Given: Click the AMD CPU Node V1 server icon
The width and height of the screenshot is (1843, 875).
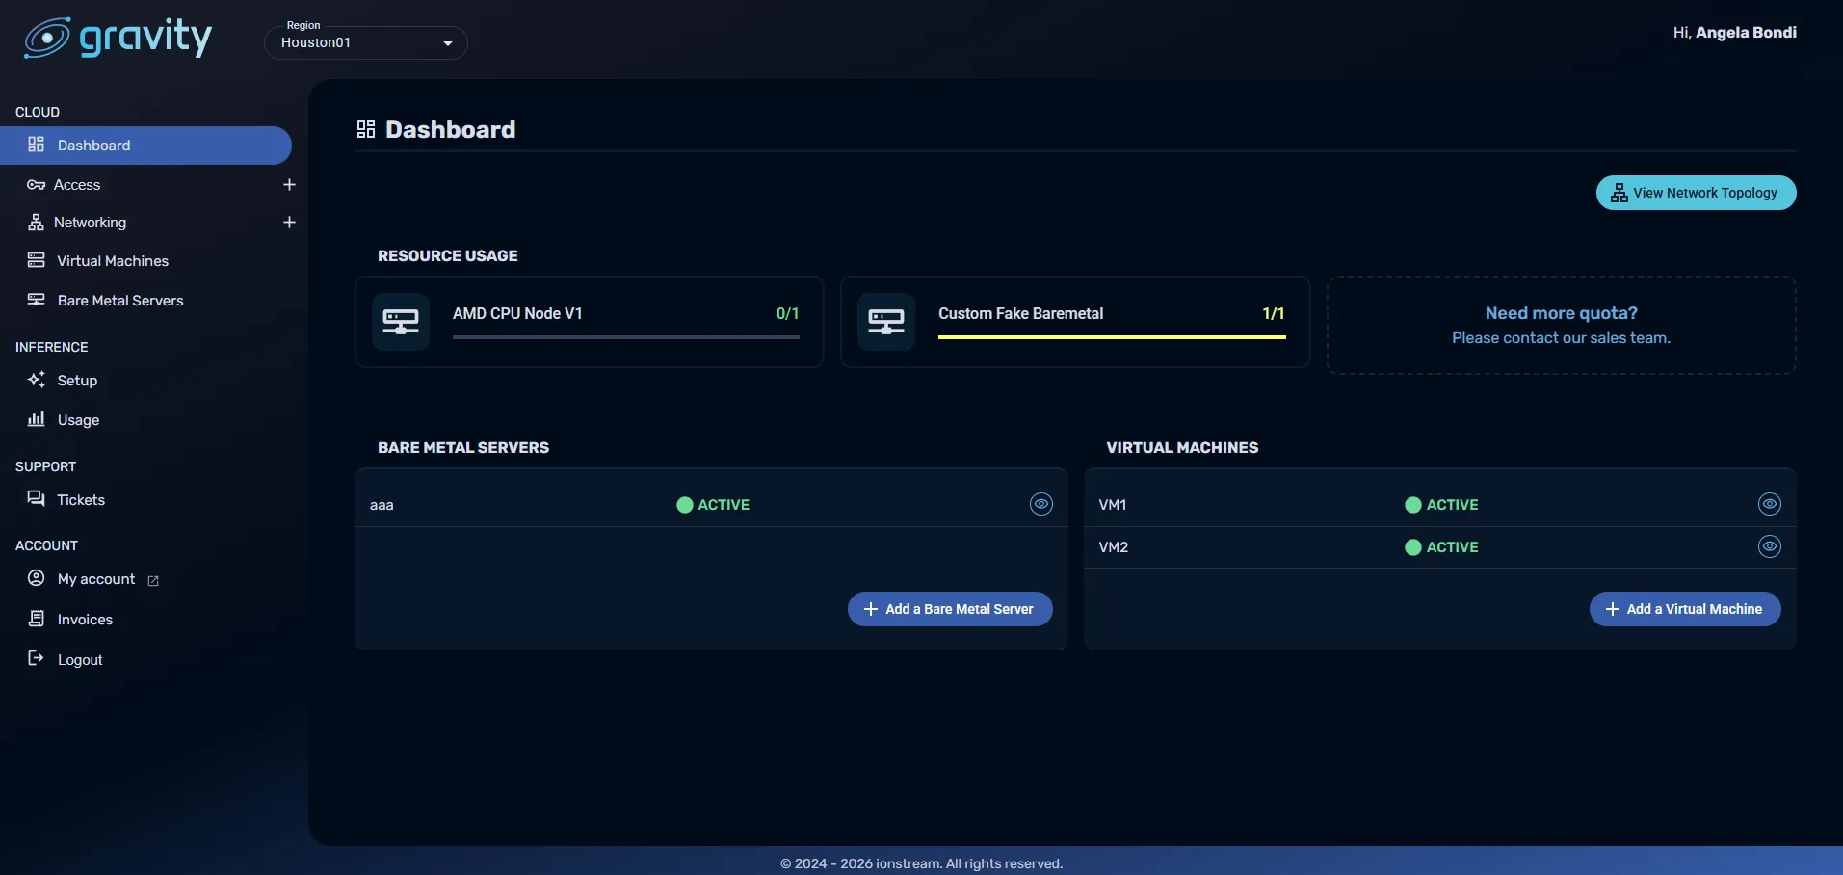Looking at the screenshot, I should (x=401, y=322).
